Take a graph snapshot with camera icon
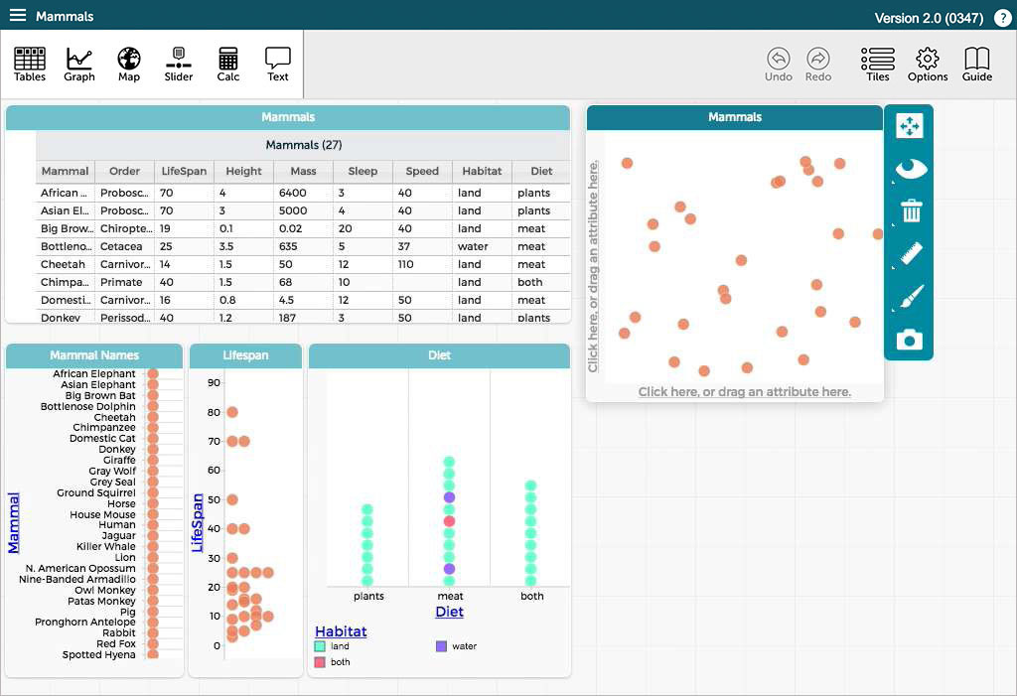The image size is (1017, 696). click(909, 341)
